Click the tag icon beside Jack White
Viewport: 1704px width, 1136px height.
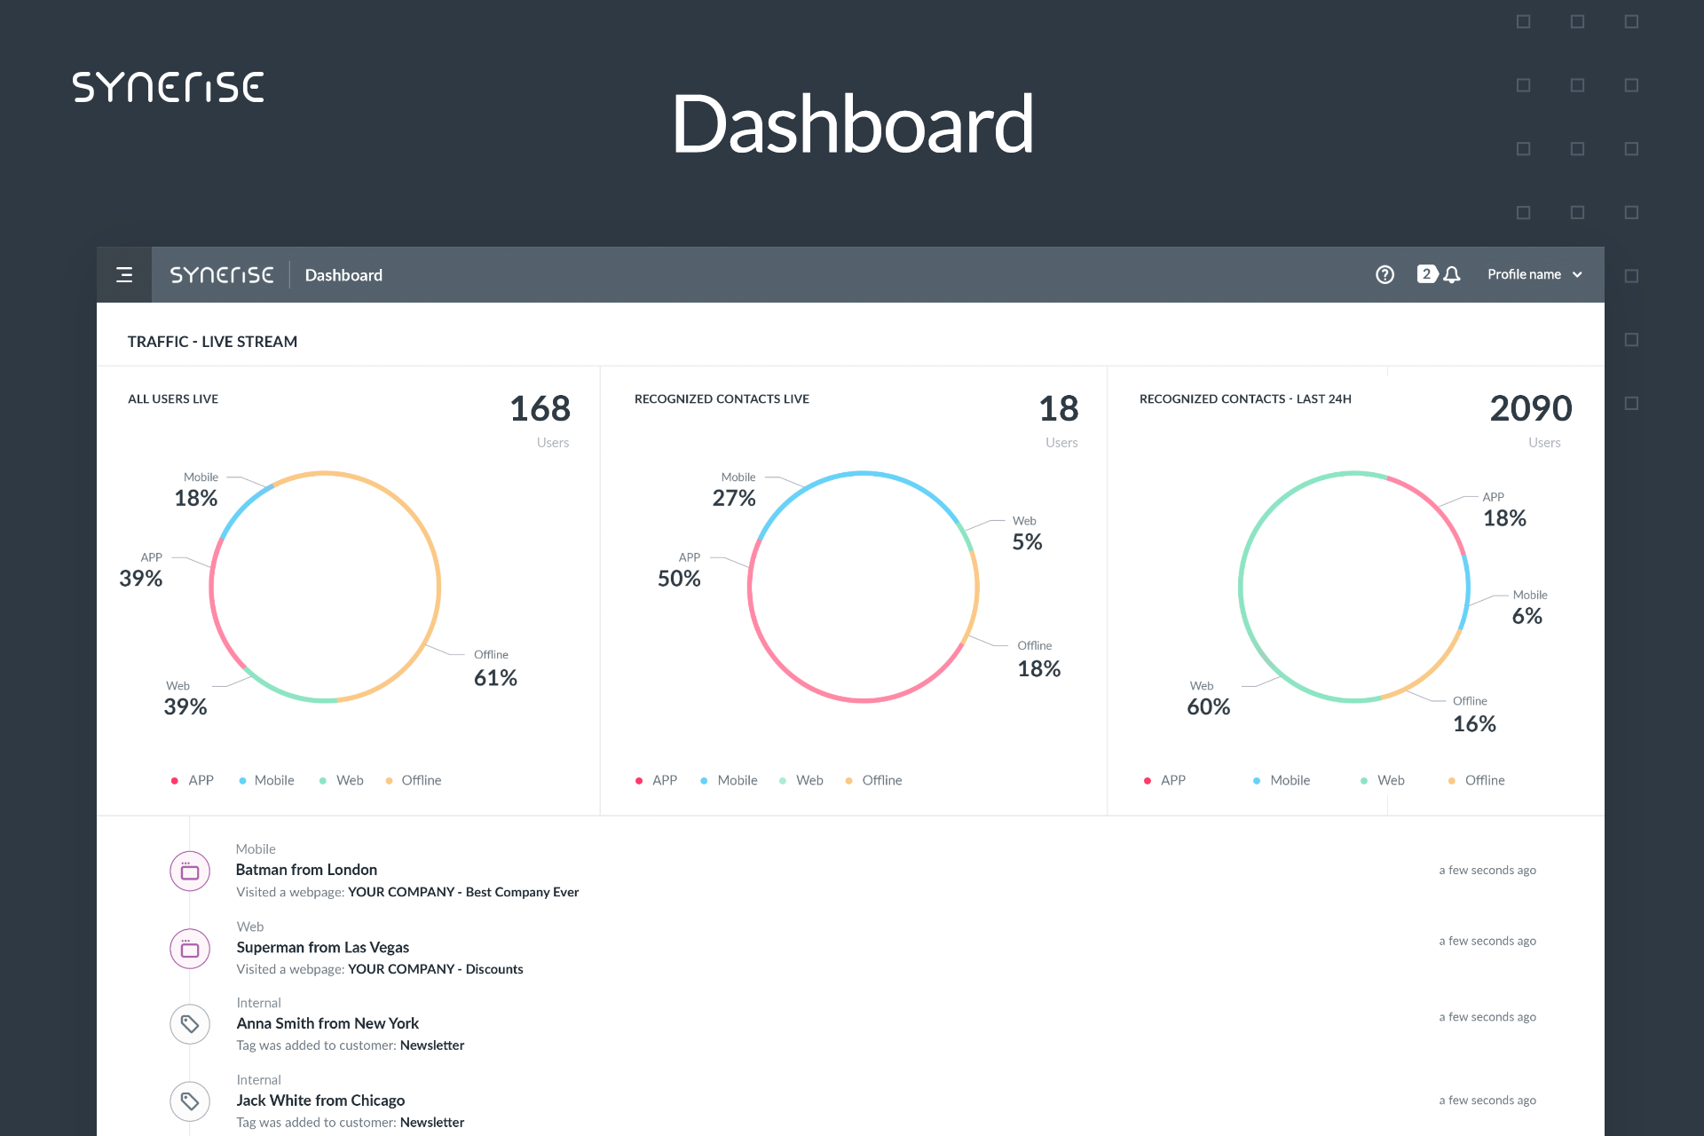click(190, 1101)
